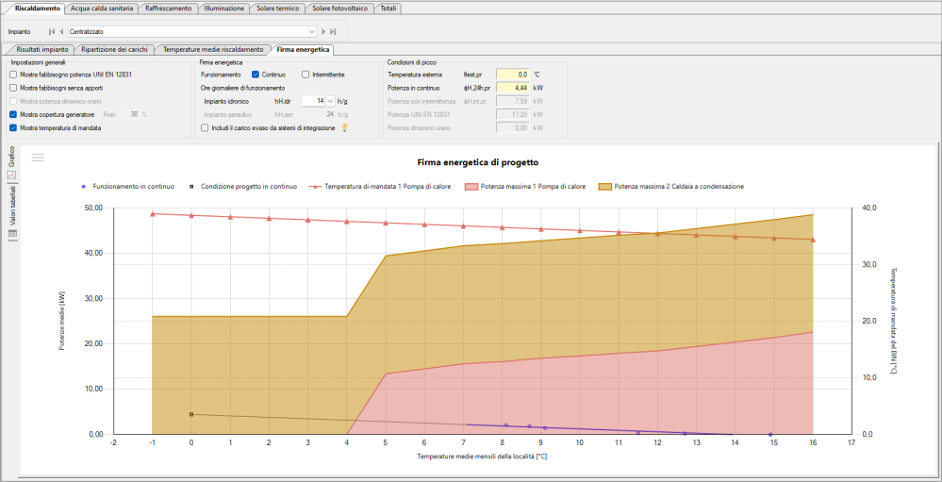Viewport: 942px width, 482px height.
Task: Open the Riscaldamento tab
Action: tap(38, 8)
